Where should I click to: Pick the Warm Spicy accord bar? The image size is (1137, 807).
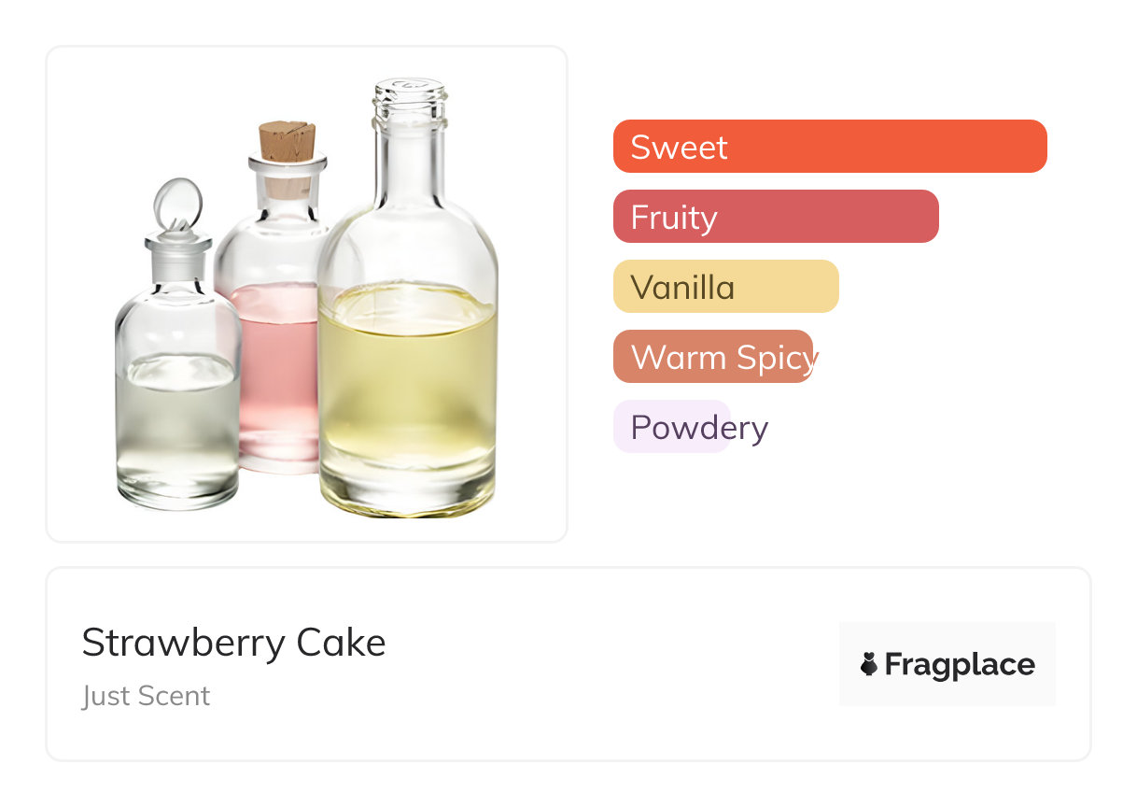tap(713, 357)
